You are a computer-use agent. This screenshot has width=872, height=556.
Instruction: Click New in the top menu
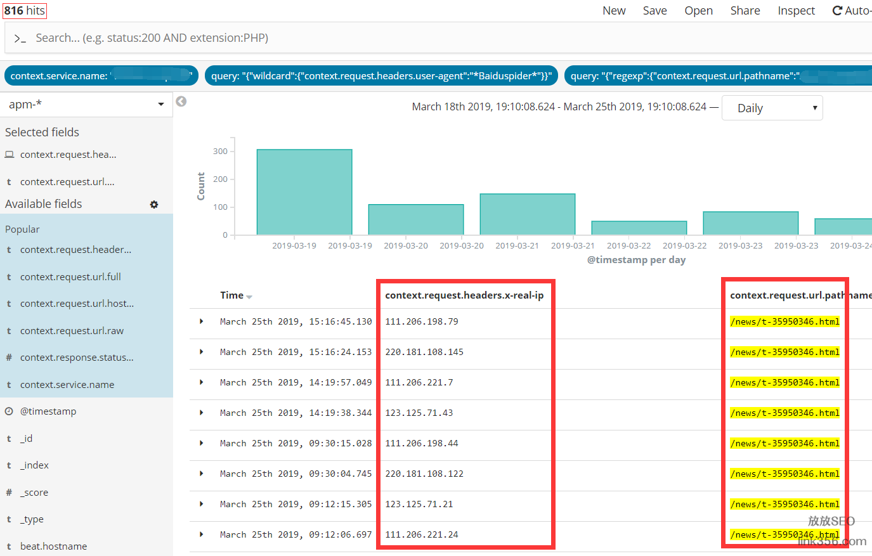tap(614, 11)
